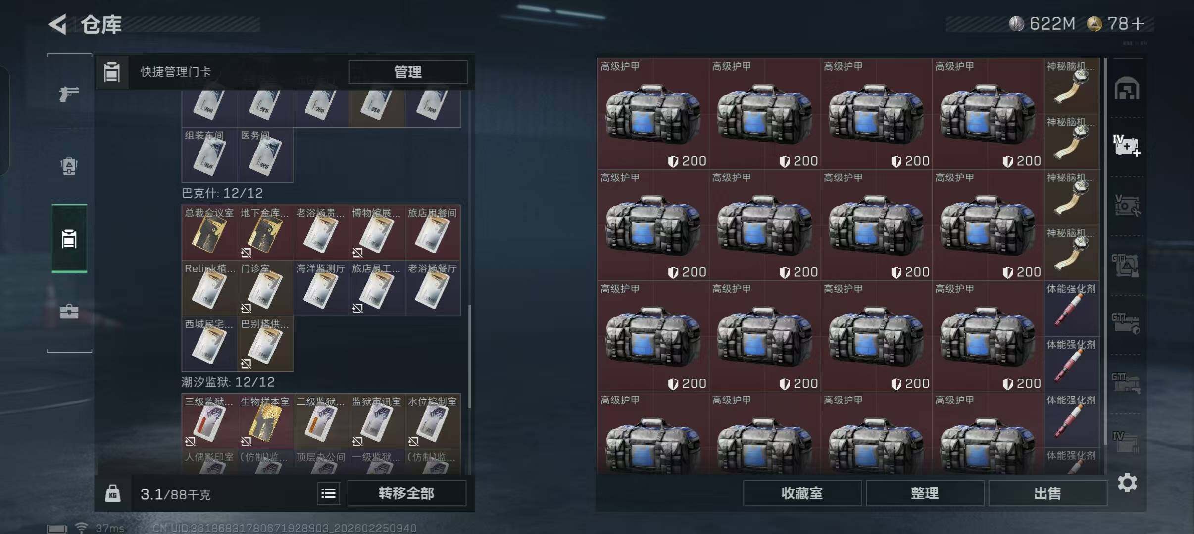Open the settings gear in the warehouse panel
Viewport: 1194px width, 534px height.
1127,483
